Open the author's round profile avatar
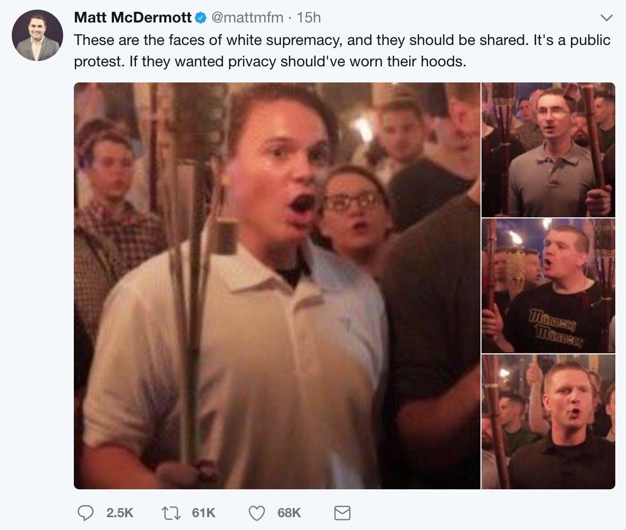 coord(37,35)
